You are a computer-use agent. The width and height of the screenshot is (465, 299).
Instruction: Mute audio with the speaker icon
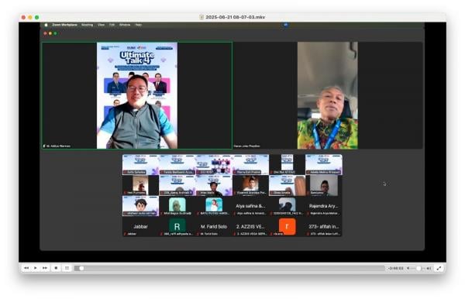(408, 268)
